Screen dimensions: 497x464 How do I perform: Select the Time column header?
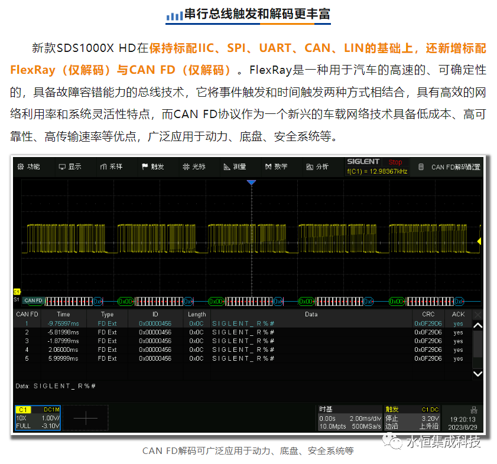click(x=63, y=314)
